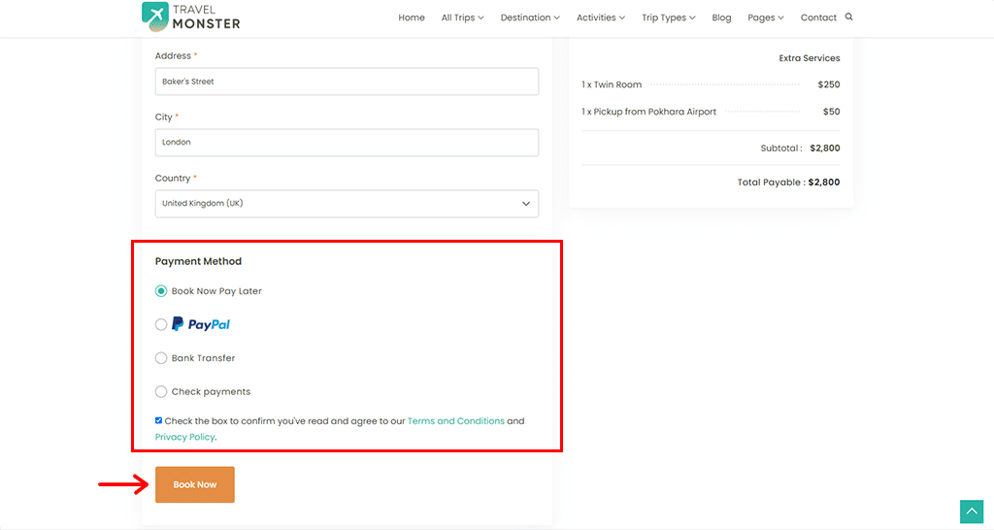The image size is (994, 530).
Task: Expand the Activities menu
Action: pyautogui.click(x=600, y=17)
